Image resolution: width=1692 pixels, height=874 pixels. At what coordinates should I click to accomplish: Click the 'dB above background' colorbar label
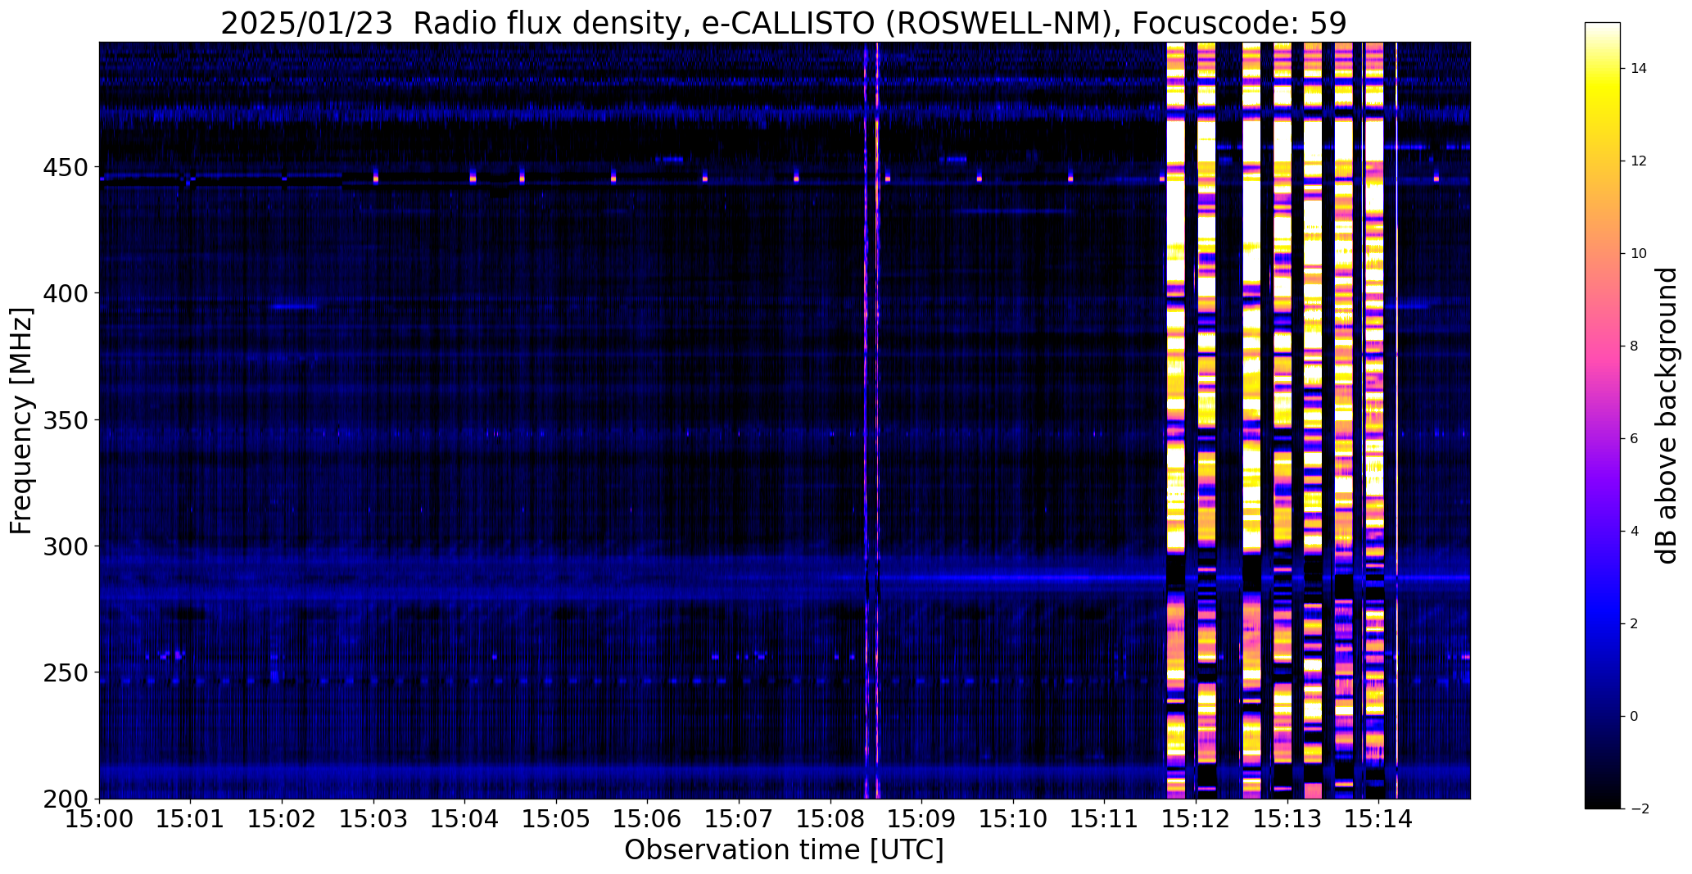(1667, 415)
